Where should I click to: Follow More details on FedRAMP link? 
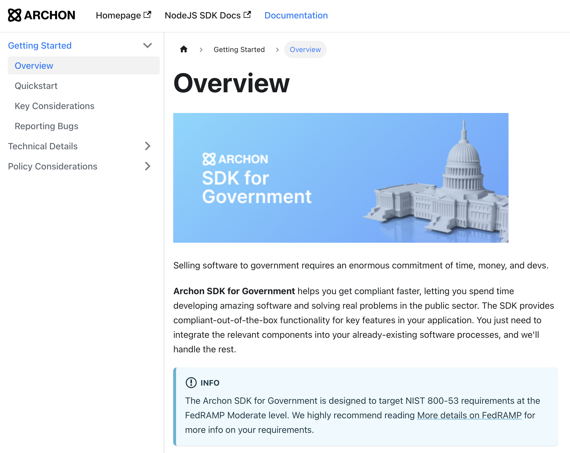click(x=469, y=415)
